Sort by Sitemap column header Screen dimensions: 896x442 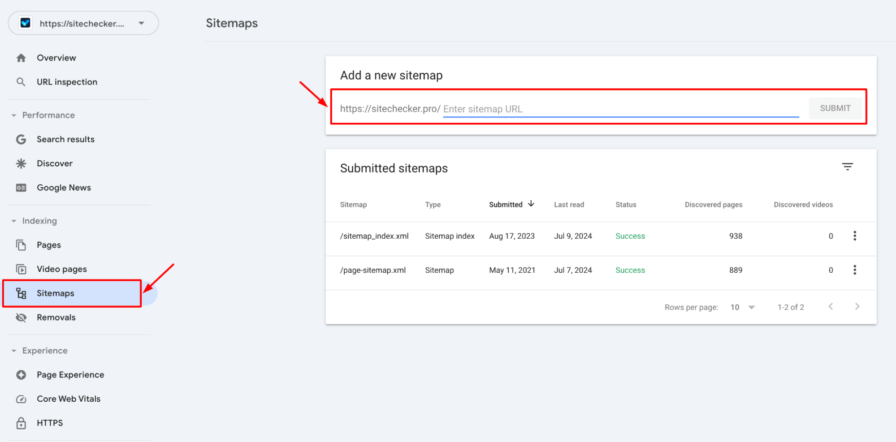pos(353,205)
